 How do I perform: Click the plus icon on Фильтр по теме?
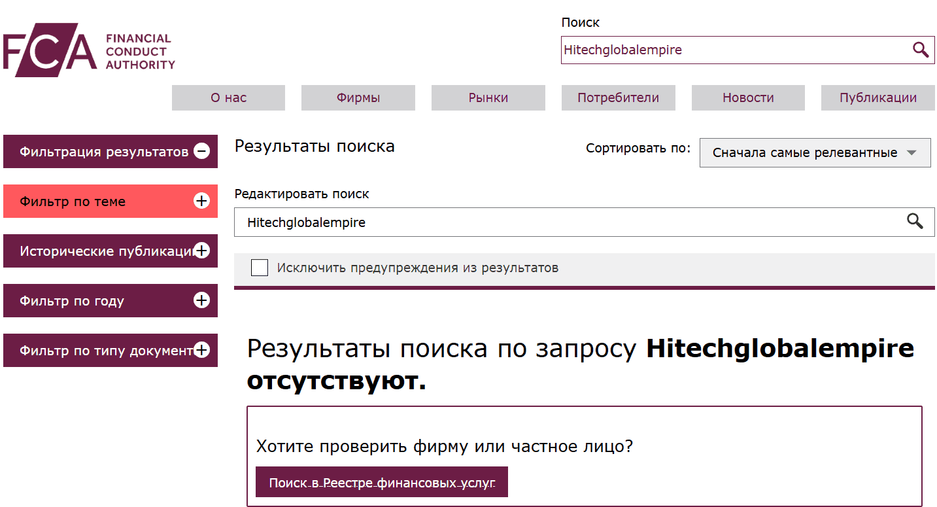tap(201, 201)
